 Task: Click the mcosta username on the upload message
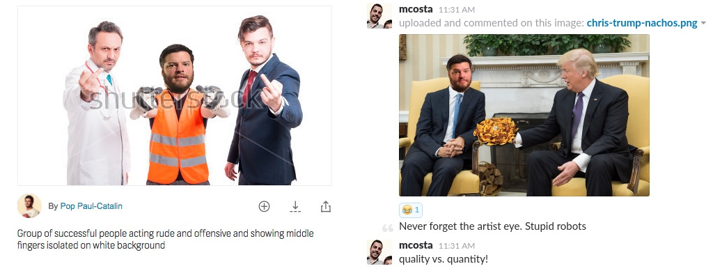click(416, 9)
